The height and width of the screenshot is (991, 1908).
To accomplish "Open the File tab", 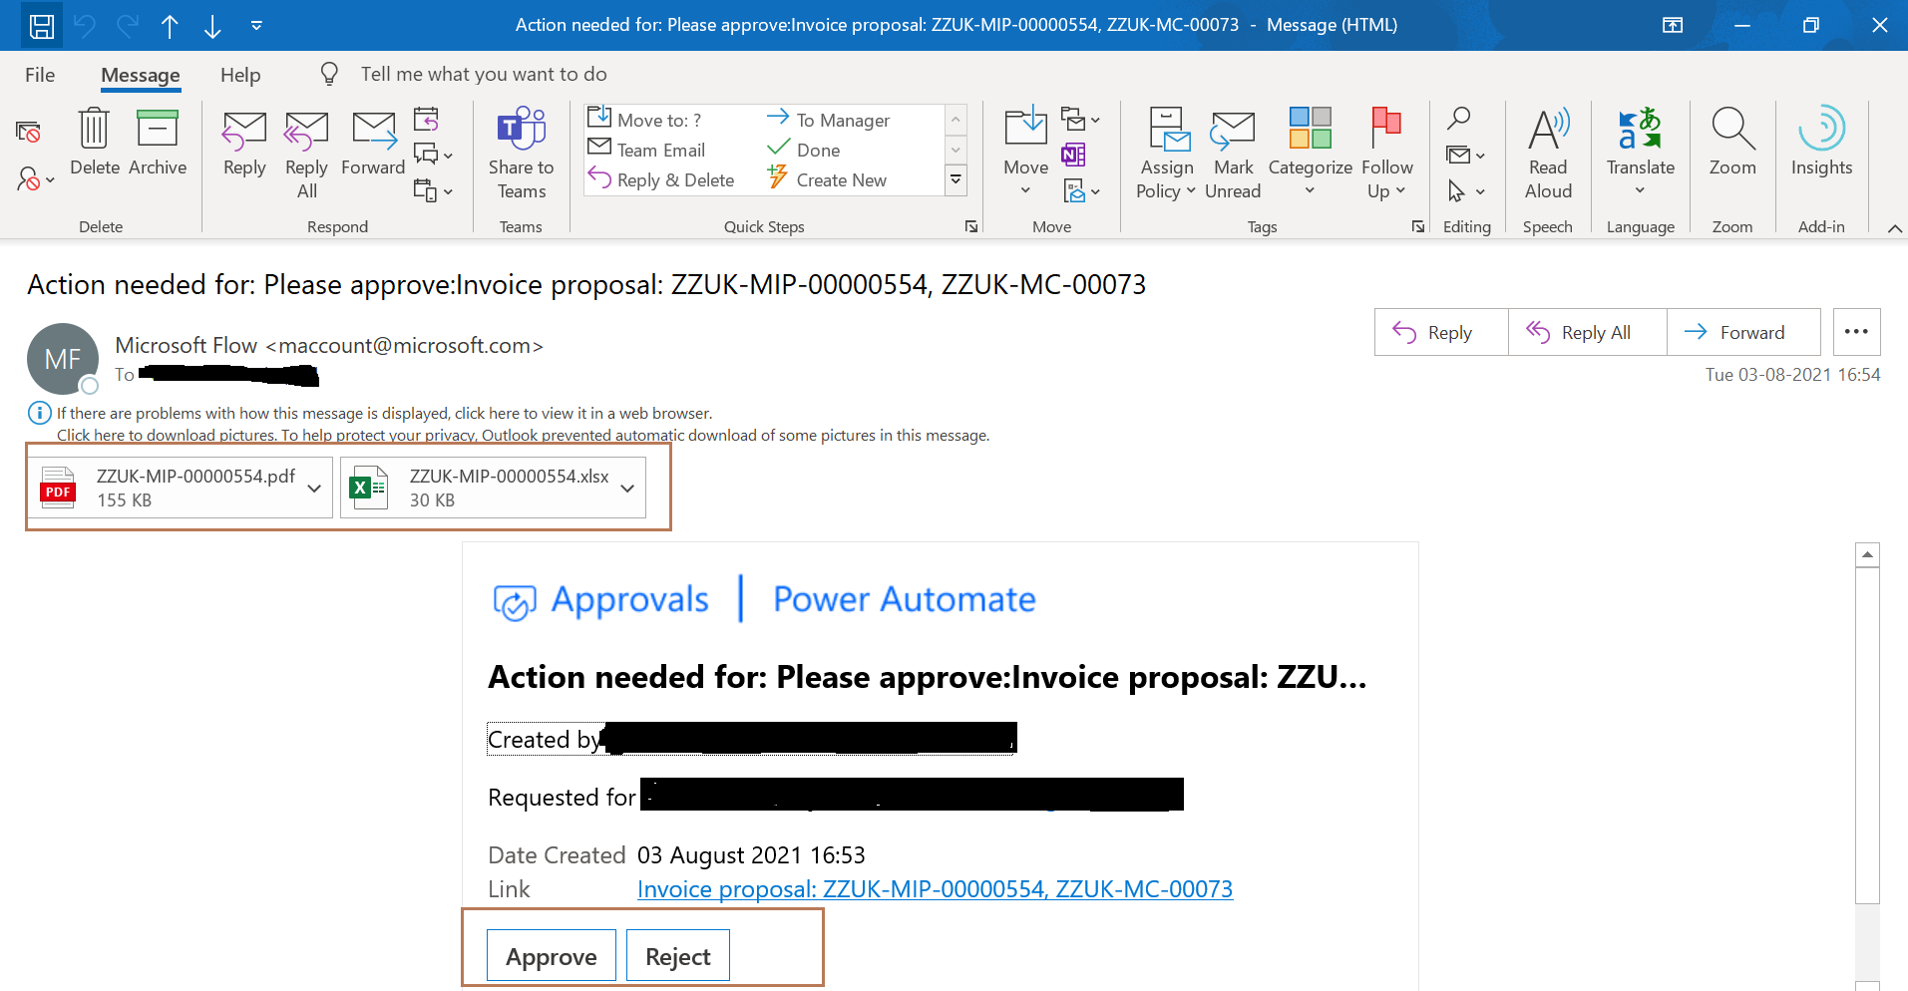I will [40, 75].
